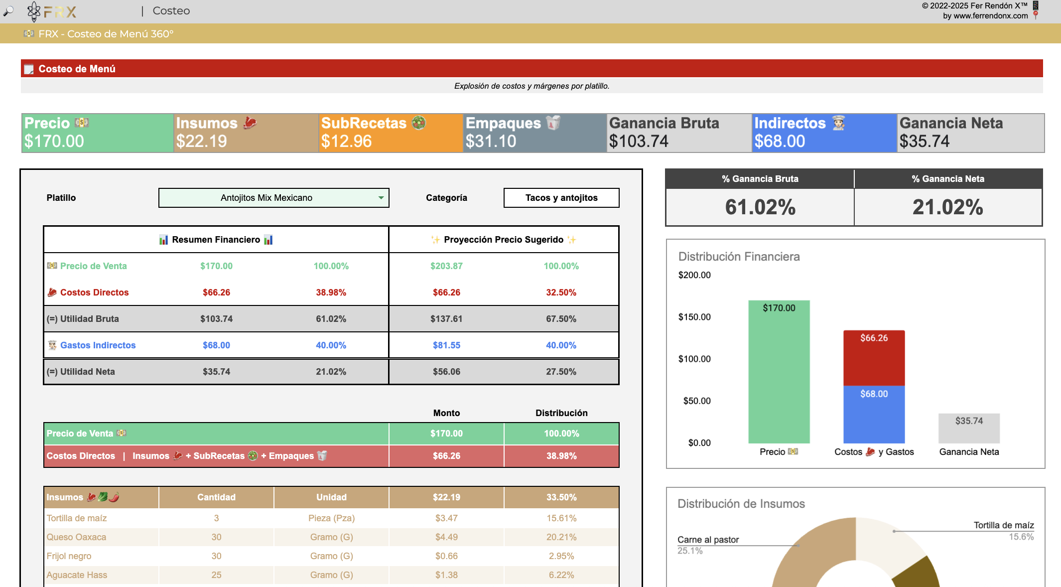
Task: Click the FRX atom logo
Action: (34, 11)
